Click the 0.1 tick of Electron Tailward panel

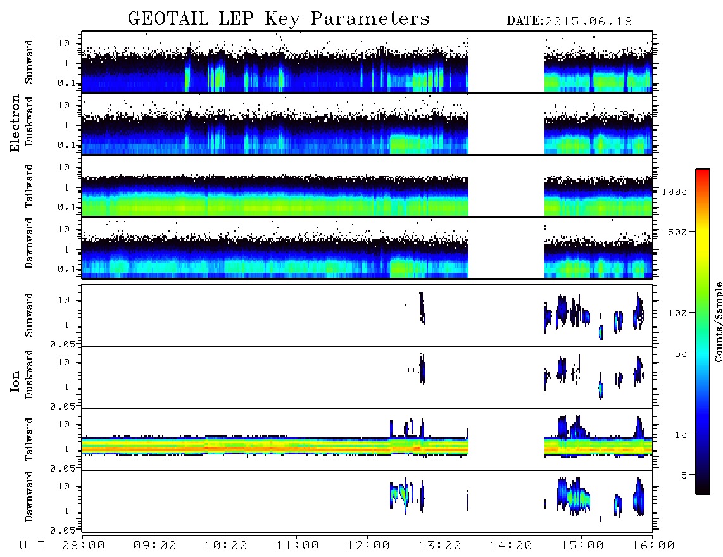coord(66,208)
